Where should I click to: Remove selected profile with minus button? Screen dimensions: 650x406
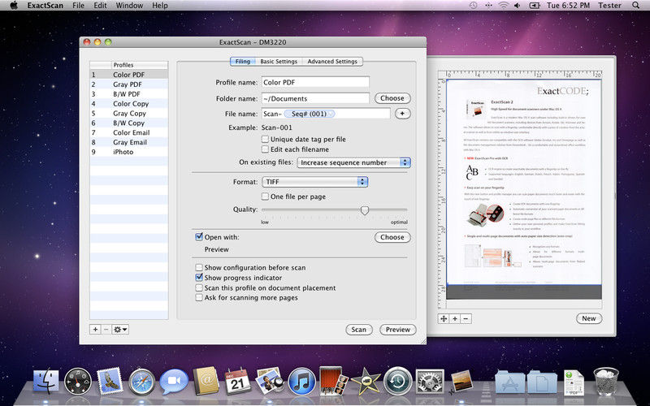click(x=106, y=330)
